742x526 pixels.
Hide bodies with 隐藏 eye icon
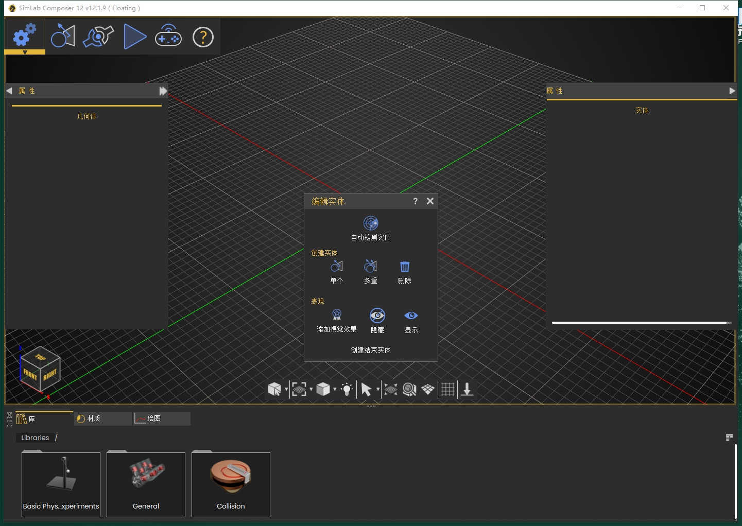coord(377,321)
